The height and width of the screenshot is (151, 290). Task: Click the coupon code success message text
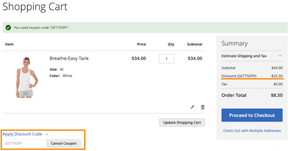(x=41, y=28)
